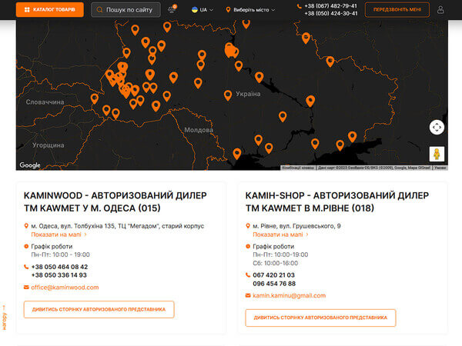This screenshot has height=346, width=462.
Task: Open Комбінації клавіш keyboard shortcuts link on map
Action: pyautogui.click(x=298, y=168)
